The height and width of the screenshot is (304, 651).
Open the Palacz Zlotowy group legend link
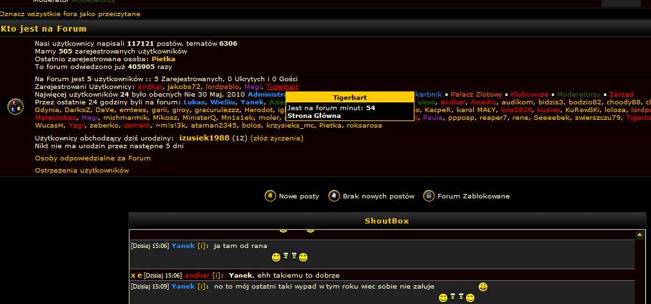[x=476, y=95]
